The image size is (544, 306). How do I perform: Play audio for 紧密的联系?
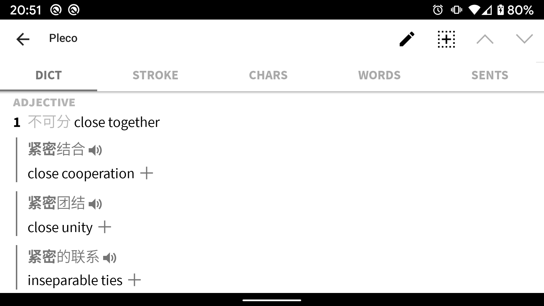point(110,258)
